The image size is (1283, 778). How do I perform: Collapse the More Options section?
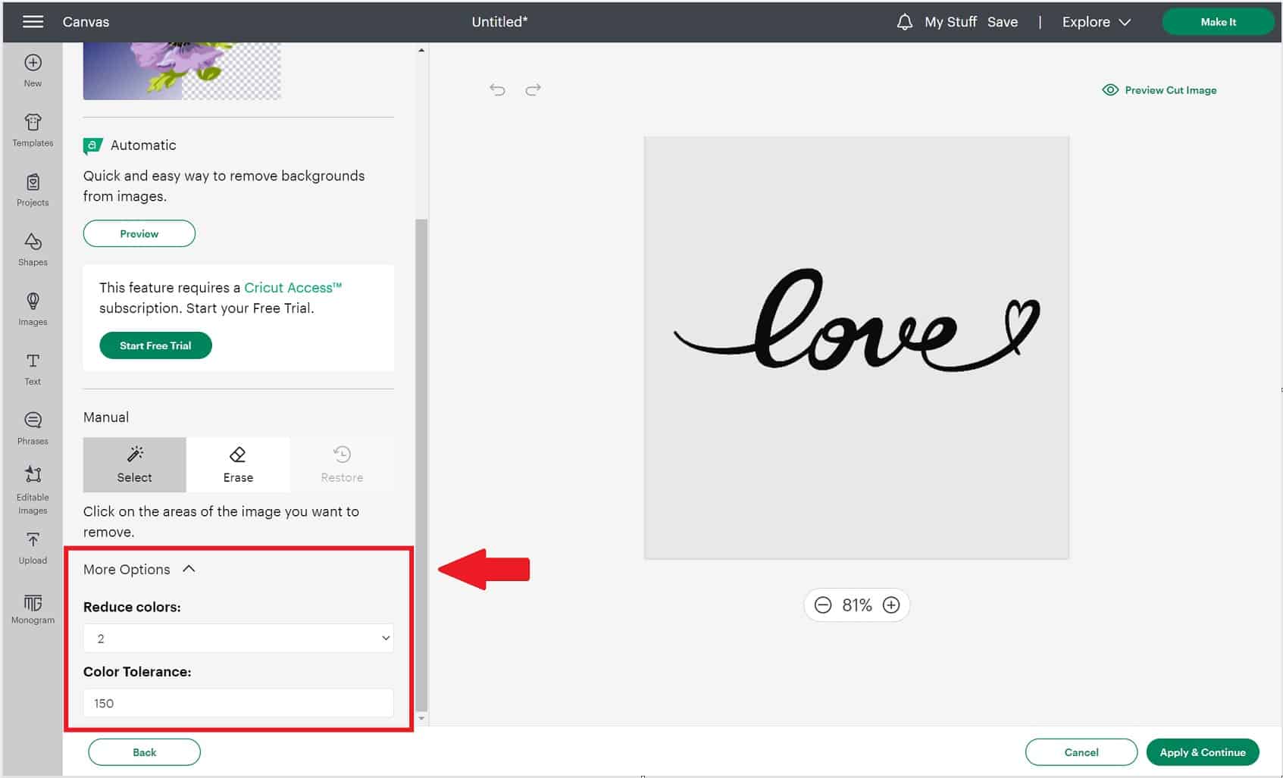(x=189, y=568)
